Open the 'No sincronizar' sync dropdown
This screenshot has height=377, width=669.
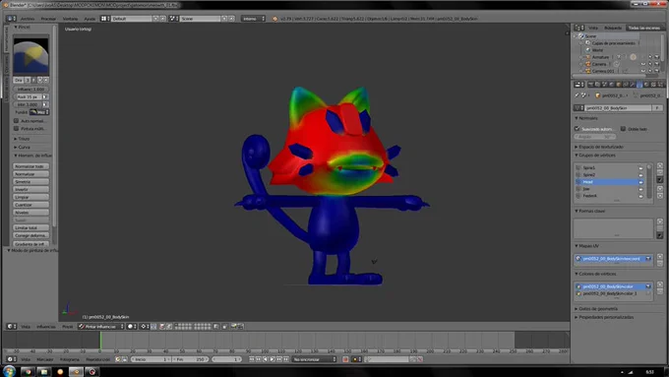(x=315, y=359)
